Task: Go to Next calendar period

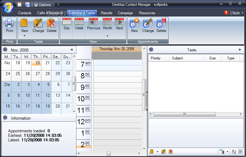Action: (119, 22)
